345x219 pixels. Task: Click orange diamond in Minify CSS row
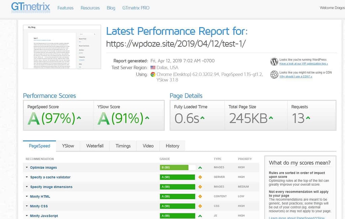point(200,206)
